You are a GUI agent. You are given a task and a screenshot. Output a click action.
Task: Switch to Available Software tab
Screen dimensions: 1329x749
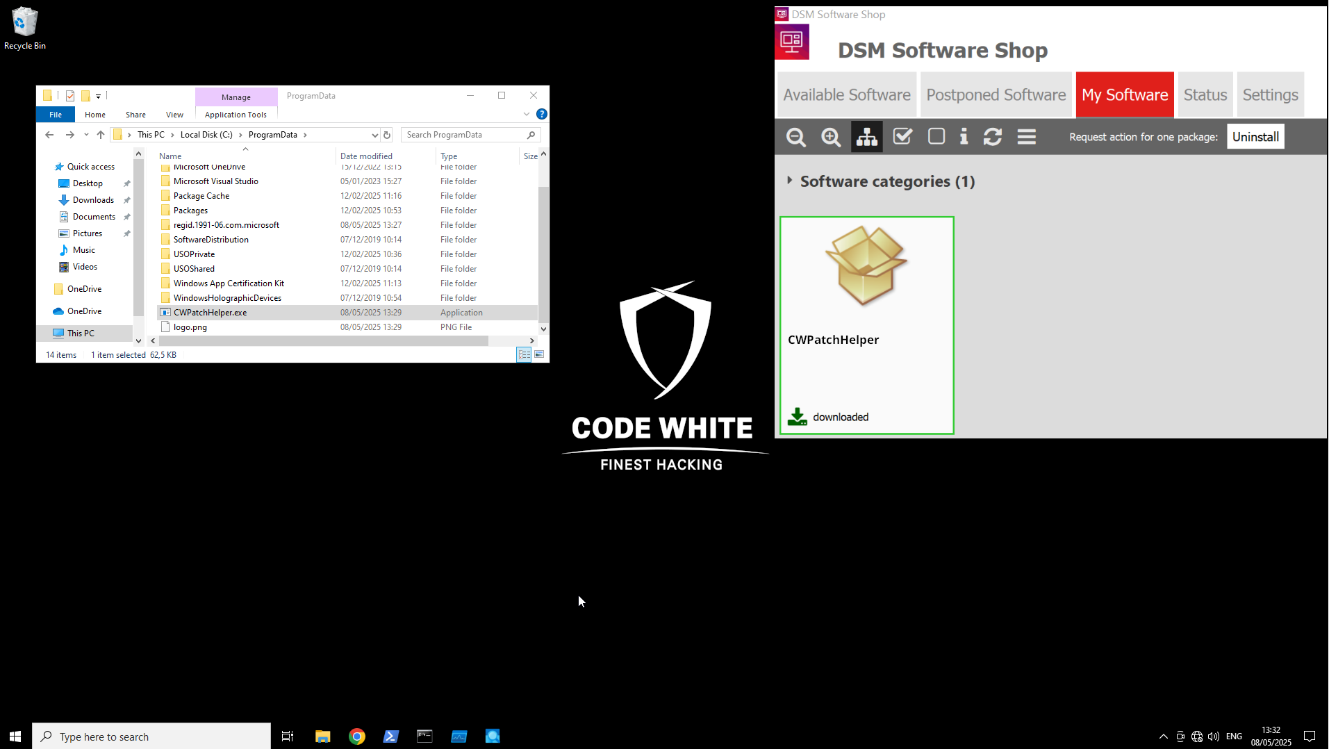point(847,94)
